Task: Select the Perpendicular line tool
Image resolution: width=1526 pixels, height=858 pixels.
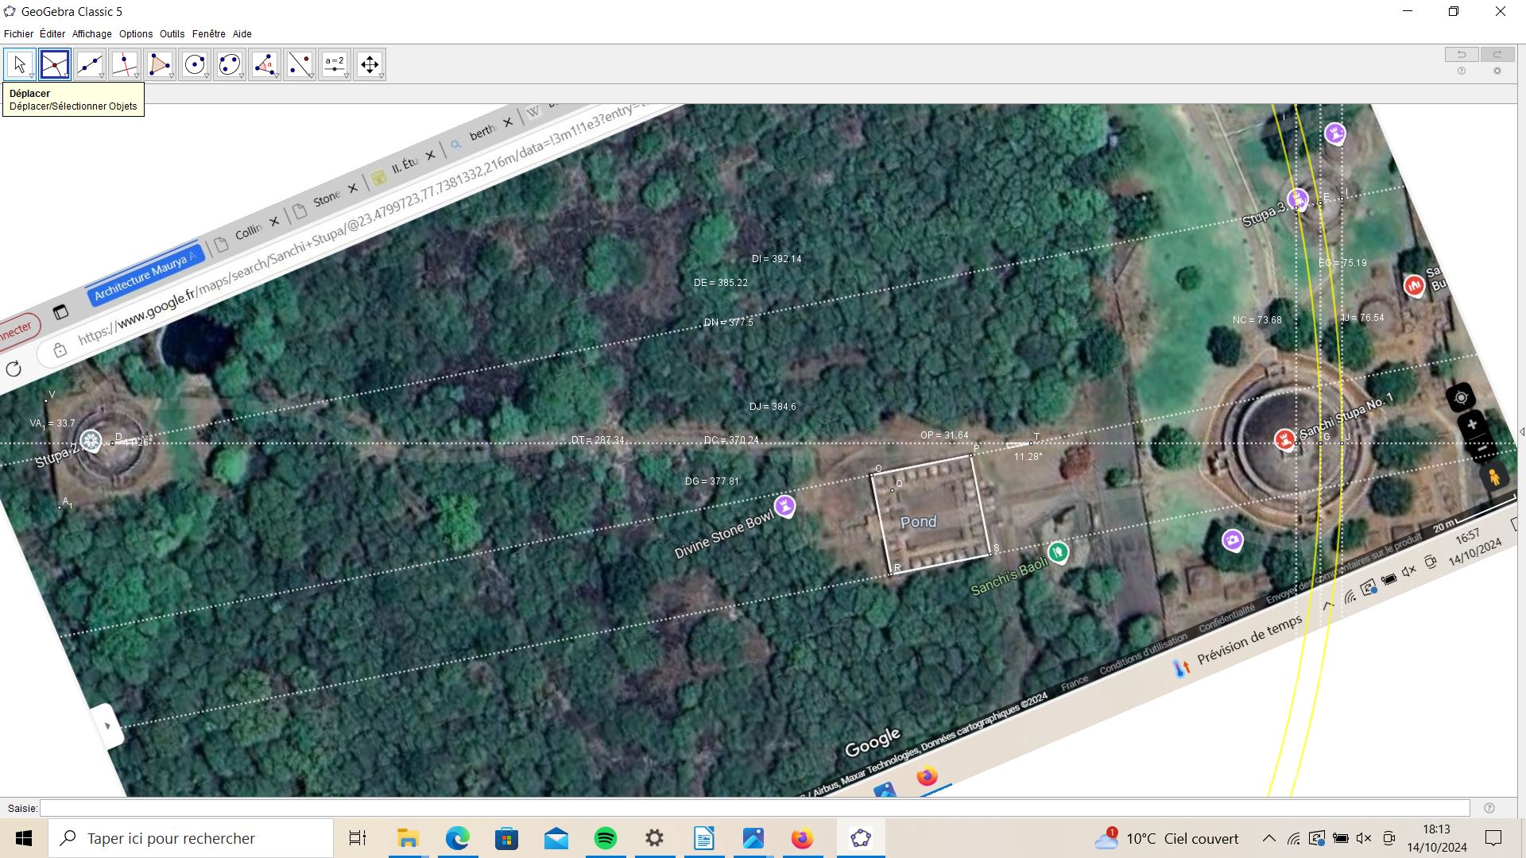Action: (124, 64)
